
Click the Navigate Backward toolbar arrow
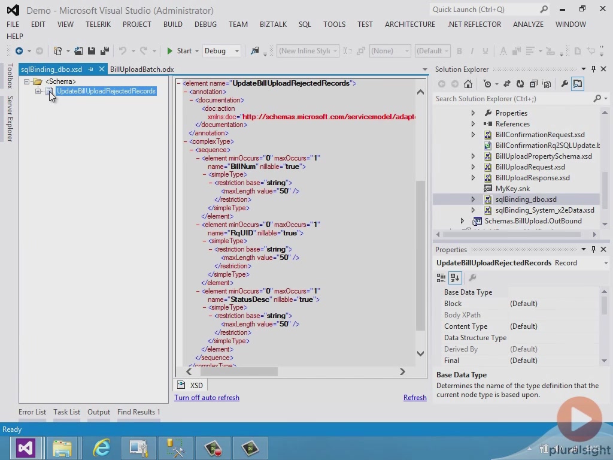[x=19, y=51]
